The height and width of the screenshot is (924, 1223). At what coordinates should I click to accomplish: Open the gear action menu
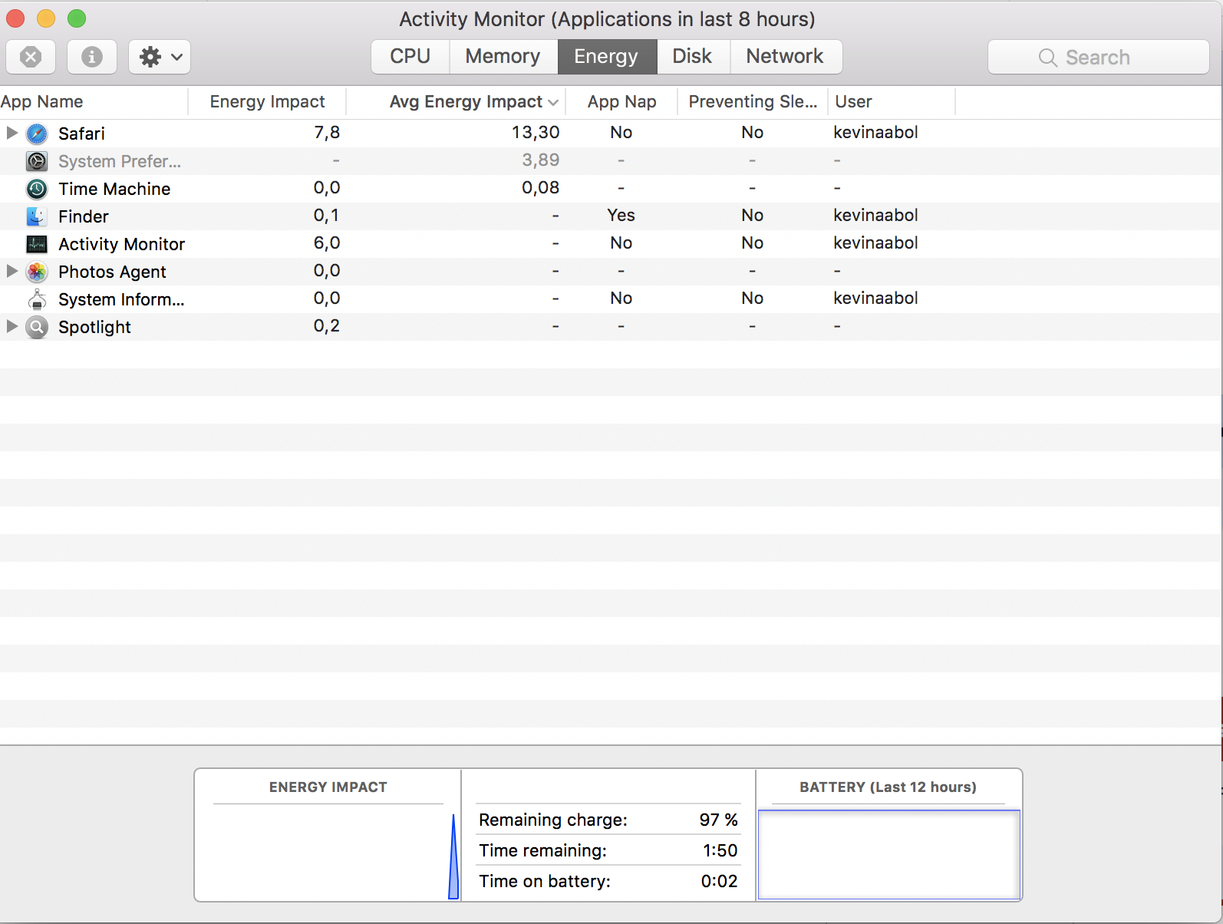[160, 57]
